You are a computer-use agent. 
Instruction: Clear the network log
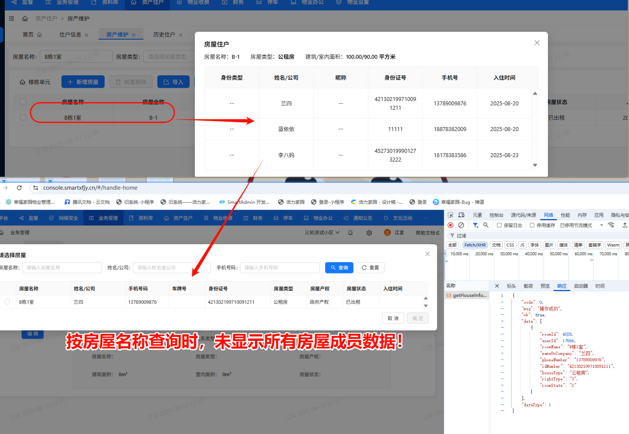click(x=461, y=225)
